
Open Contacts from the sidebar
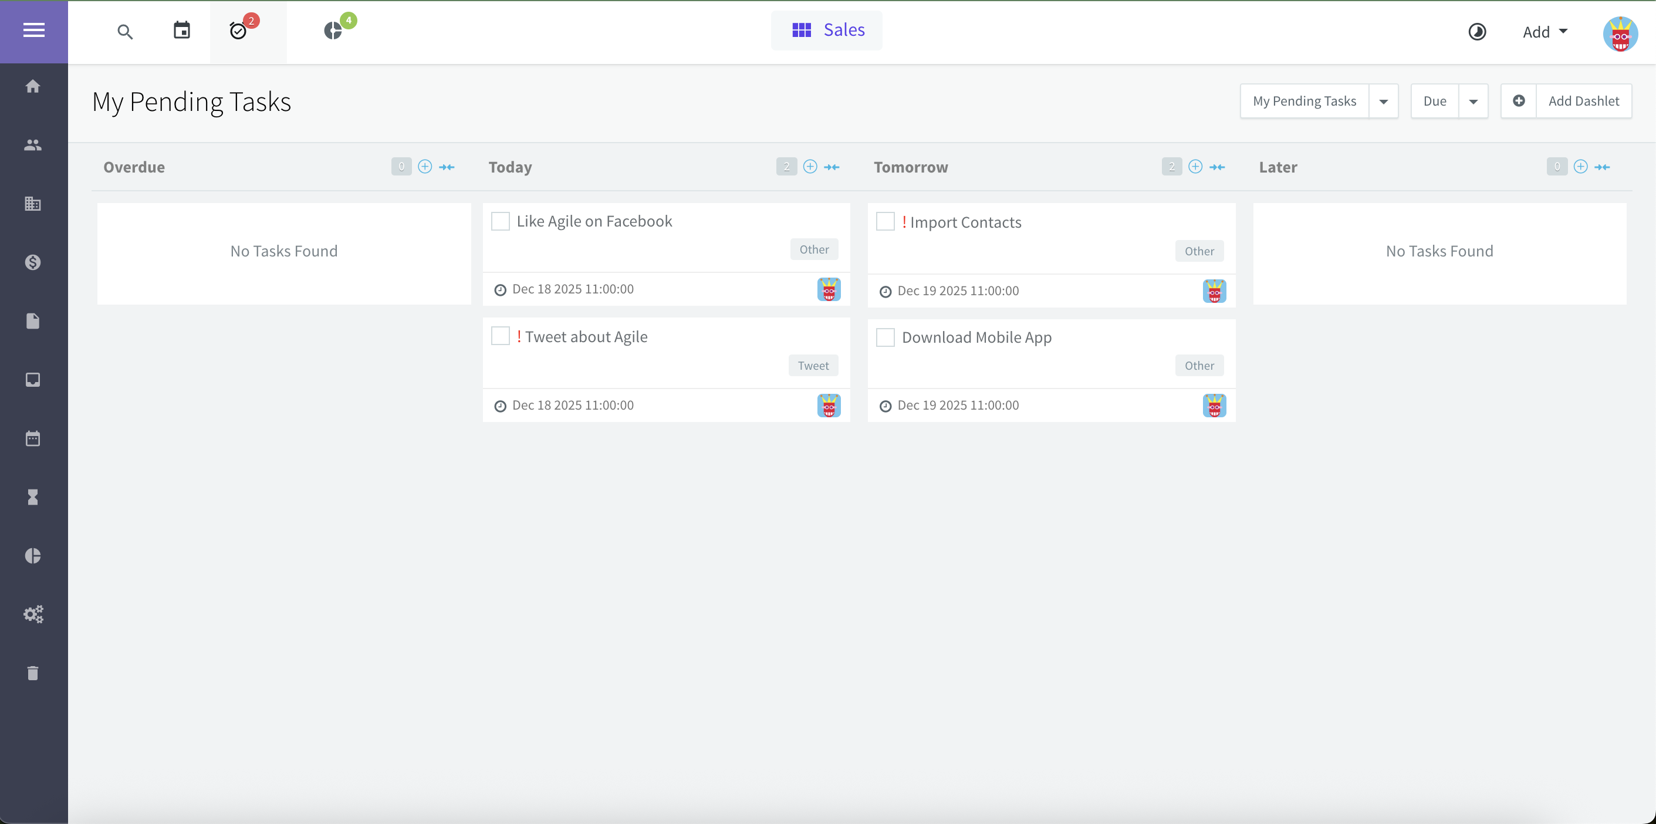coord(33,144)
